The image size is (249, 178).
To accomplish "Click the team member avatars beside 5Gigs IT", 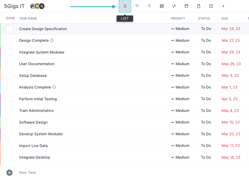I will (37, 6).
